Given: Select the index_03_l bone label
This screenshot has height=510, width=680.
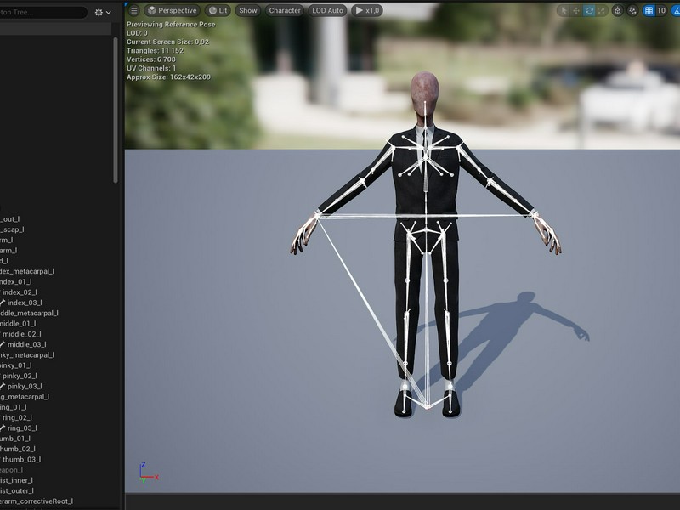Looking at the screenshot, I should tap(25, 303).
